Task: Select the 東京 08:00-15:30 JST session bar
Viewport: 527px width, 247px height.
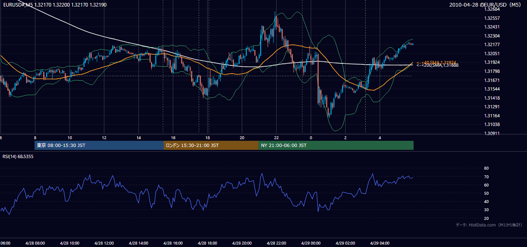Action: (99, 145)
